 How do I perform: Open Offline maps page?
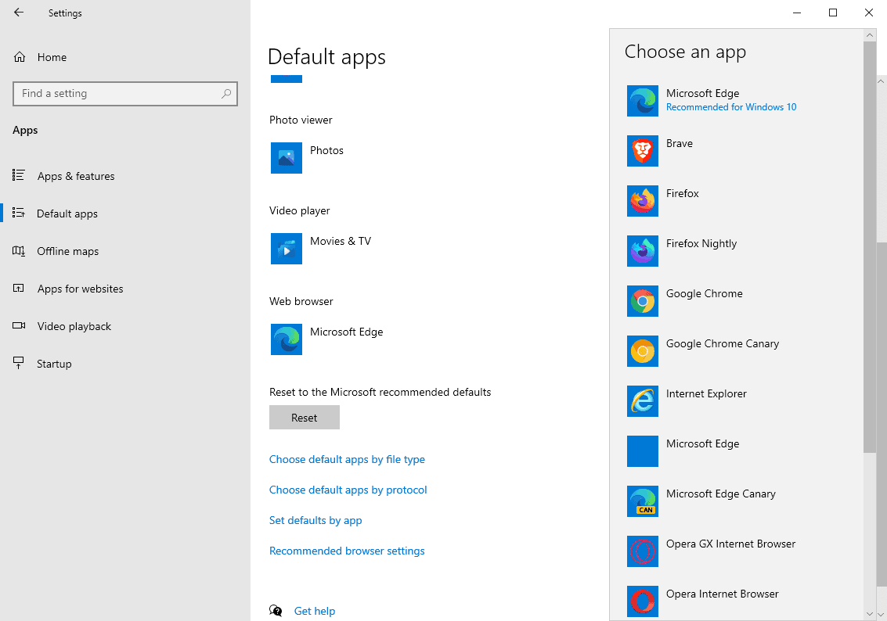125,251
